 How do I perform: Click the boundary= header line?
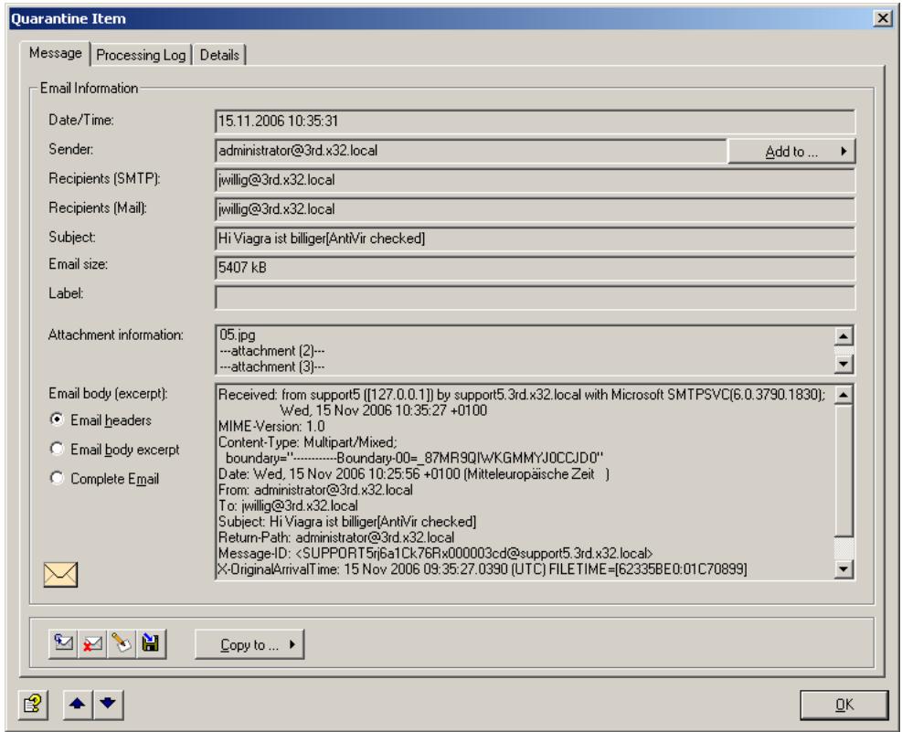coord(414,458)
